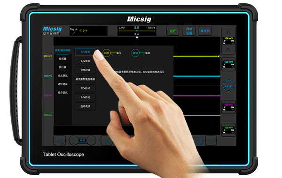The height and width of the screenshot is (178, 282).
Task: Tap the second pulse waveform icon
Action: pyautogui.click(x=228, y=49)
